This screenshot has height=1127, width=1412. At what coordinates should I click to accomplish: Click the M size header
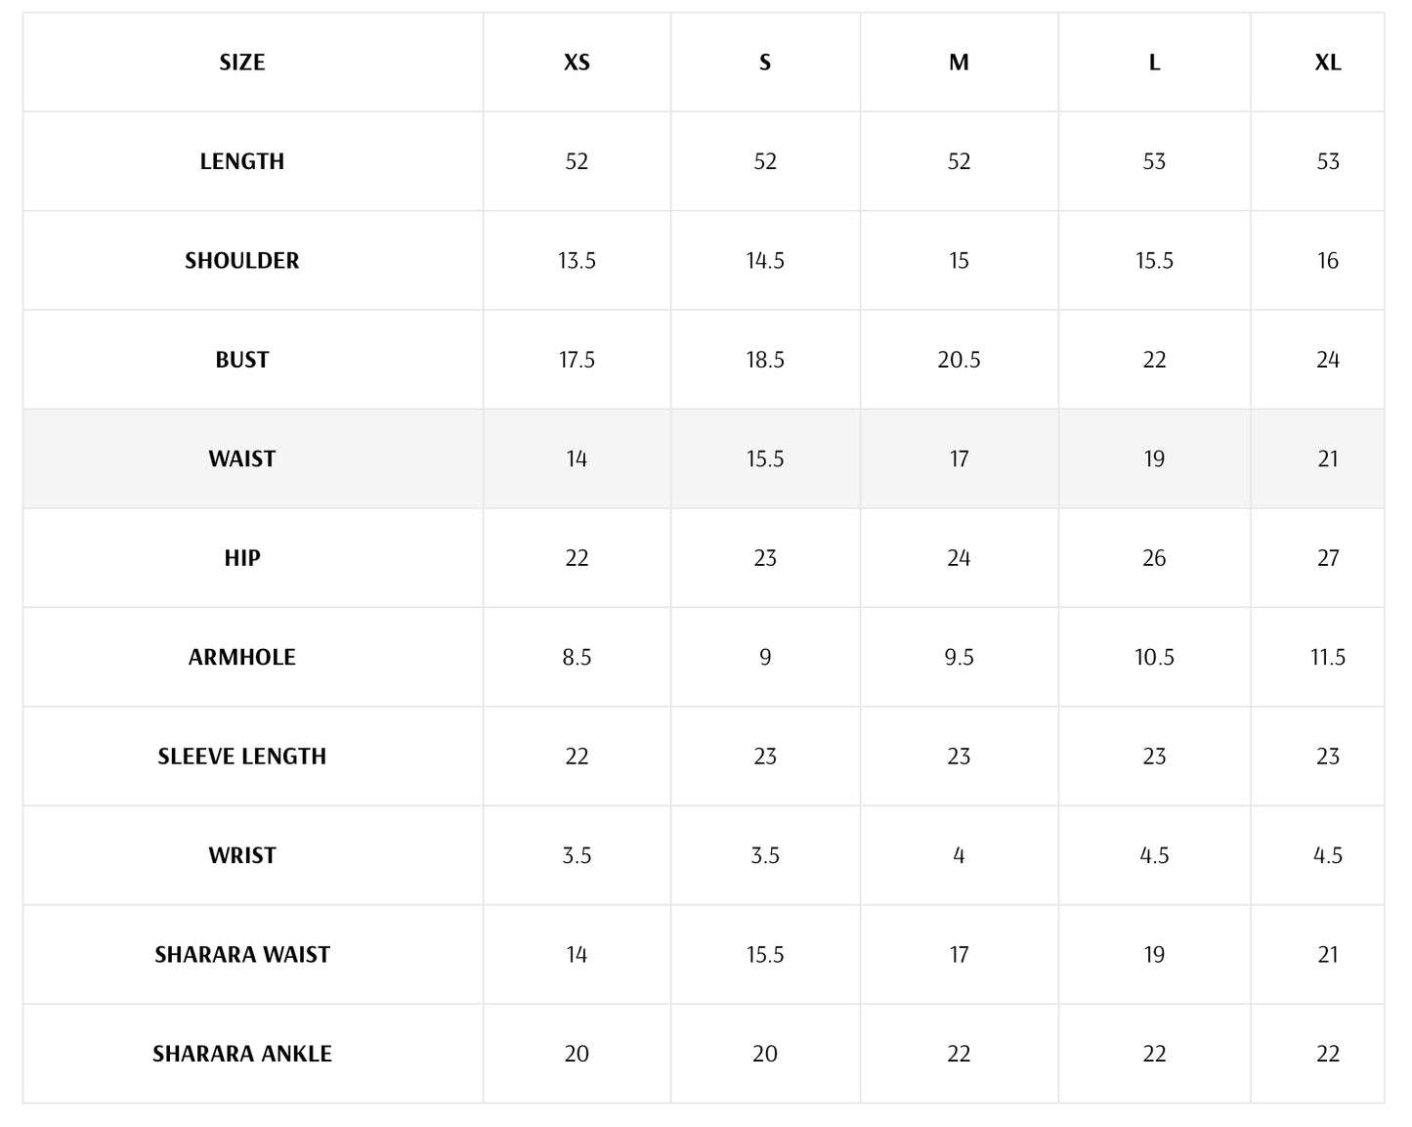(959, 63)
